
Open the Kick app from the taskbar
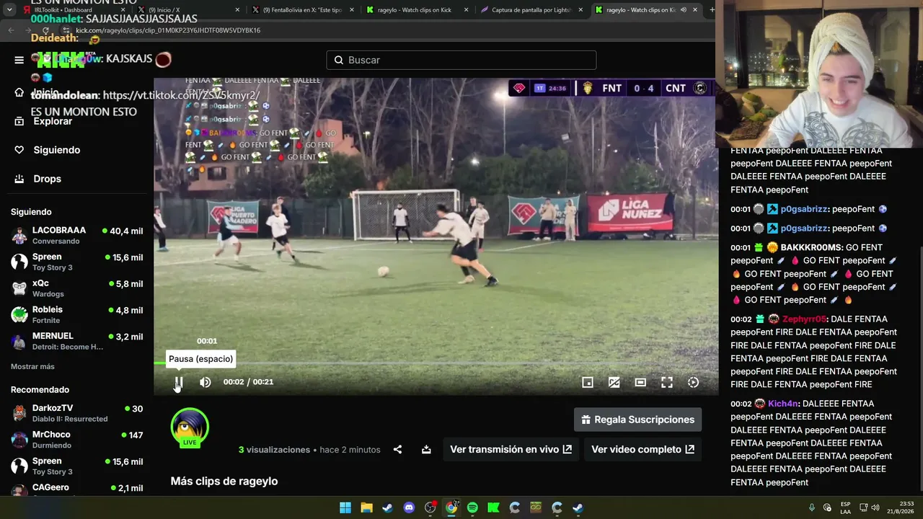coord(493,507)
